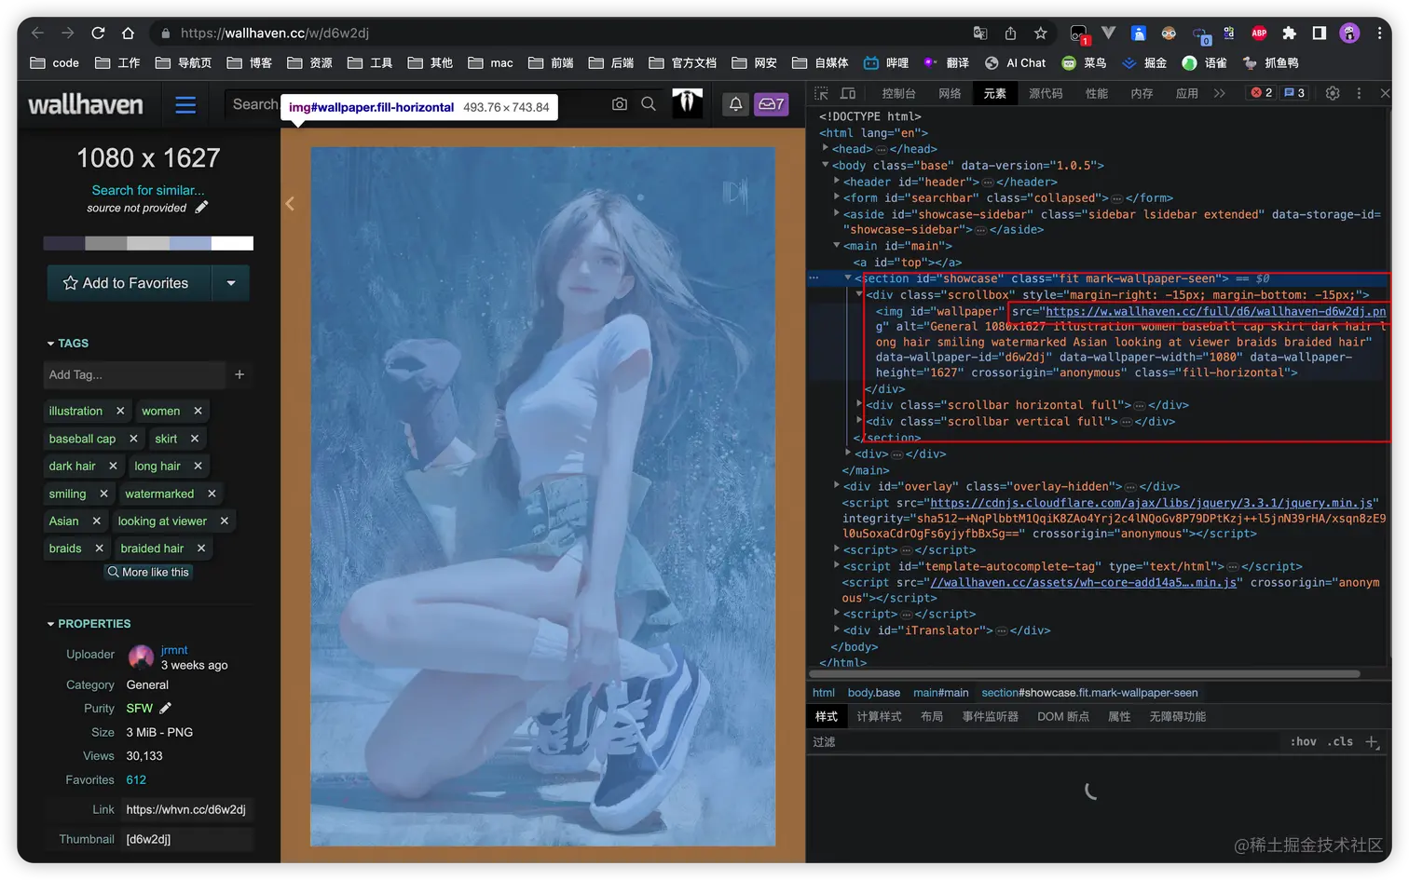Expand div id="overlay" node
Screen dimensions: 1409x880
[x=837, y=486]
